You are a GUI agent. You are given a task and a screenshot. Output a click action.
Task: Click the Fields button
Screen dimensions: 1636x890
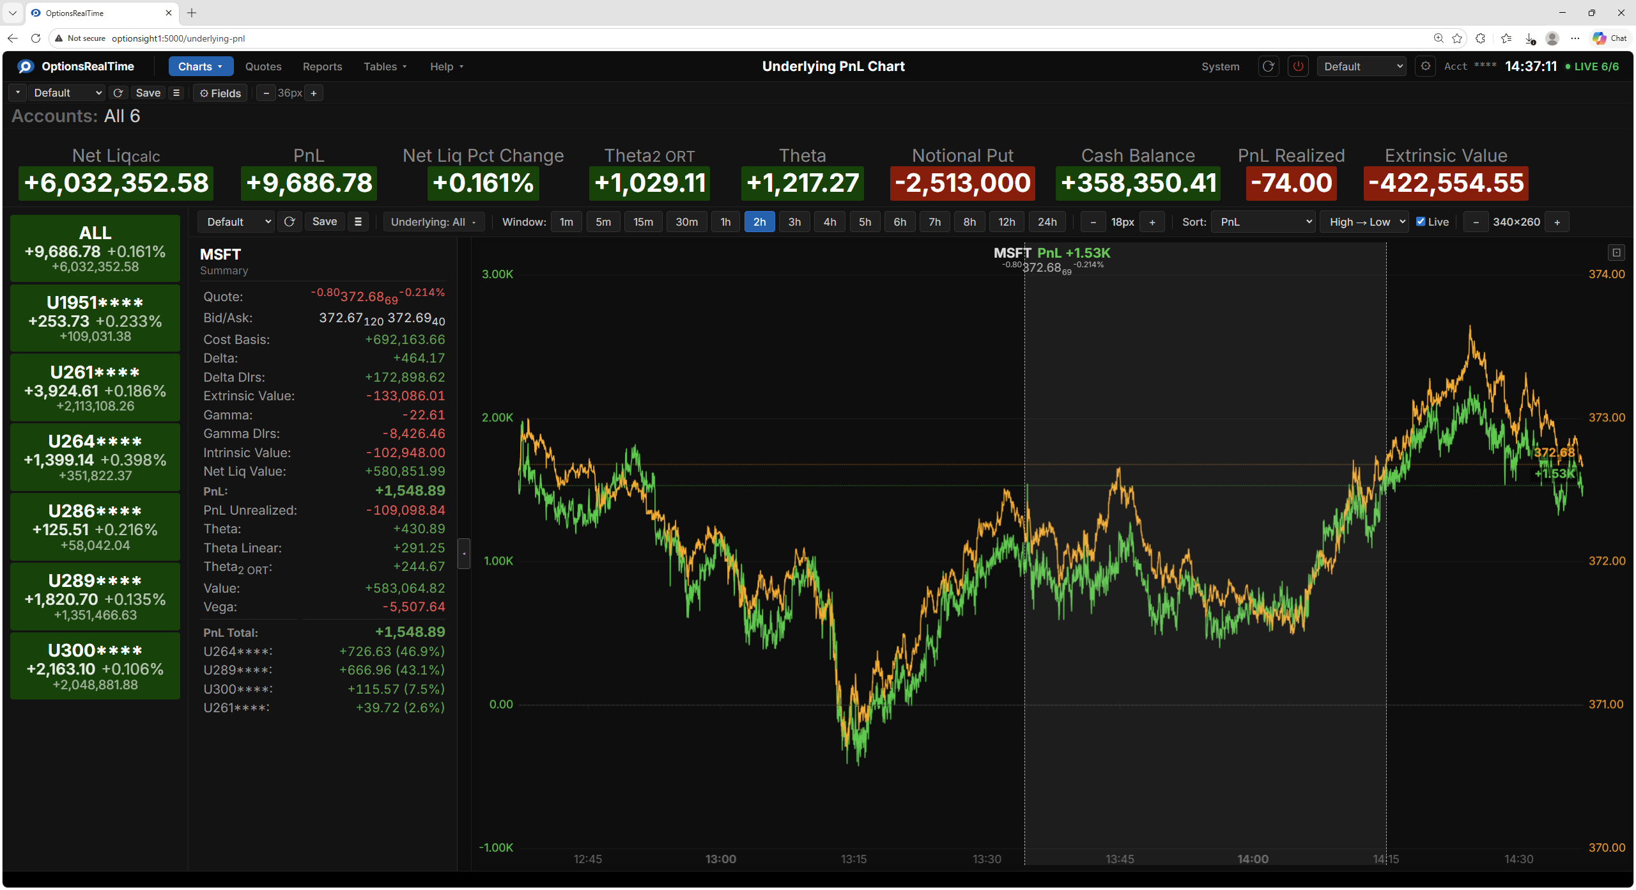click(220, 93)
